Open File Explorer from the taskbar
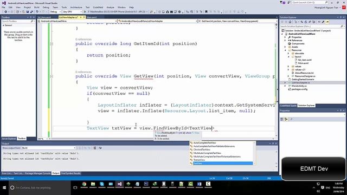The image size is (347, 195). (x=93, y=184)
